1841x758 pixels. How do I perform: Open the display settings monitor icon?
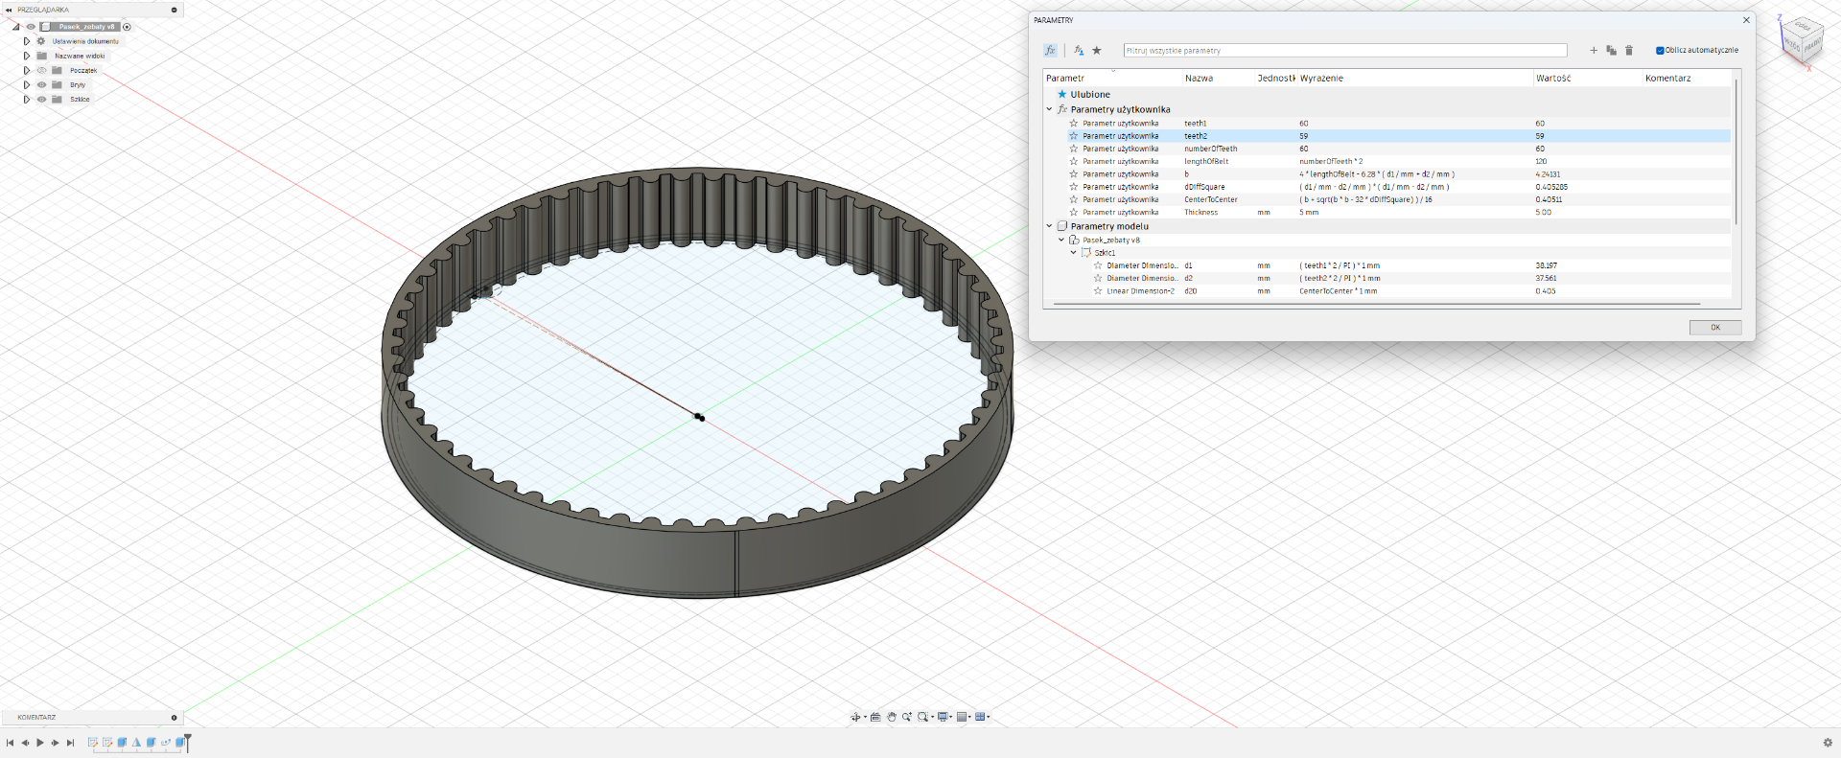[943, 717]
